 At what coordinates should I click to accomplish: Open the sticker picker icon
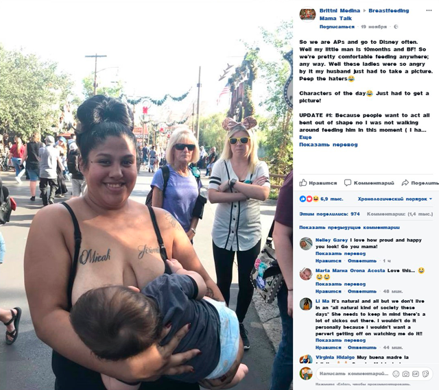pyautogui.click(x=425, y=374)
